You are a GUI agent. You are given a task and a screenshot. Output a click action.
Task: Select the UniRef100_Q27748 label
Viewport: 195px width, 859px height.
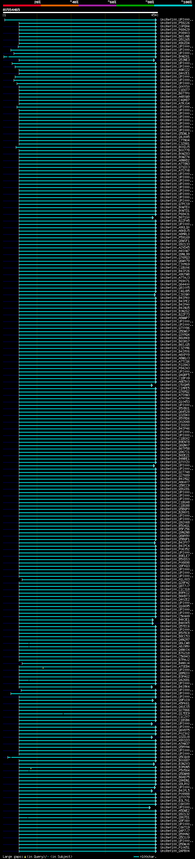tap(175, 472)
